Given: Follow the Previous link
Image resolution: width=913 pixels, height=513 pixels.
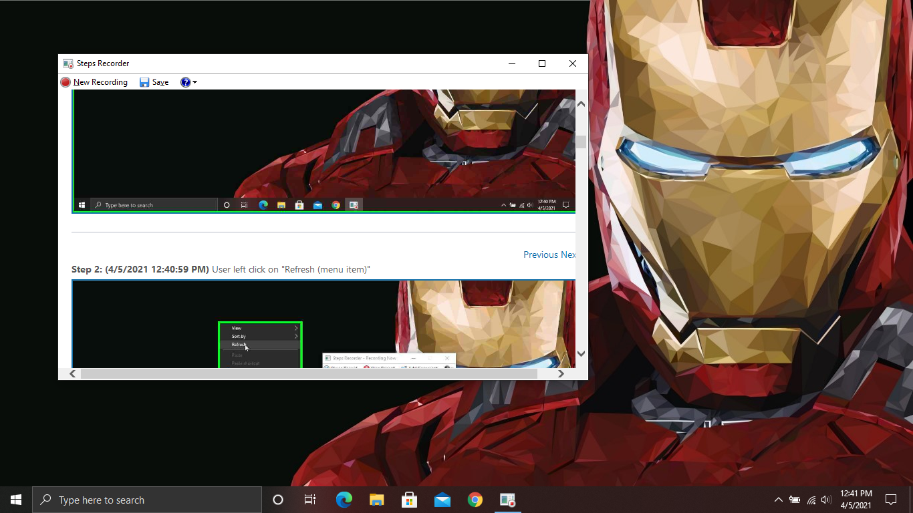Looking at the screenshot, I should [x=540, y=254].
